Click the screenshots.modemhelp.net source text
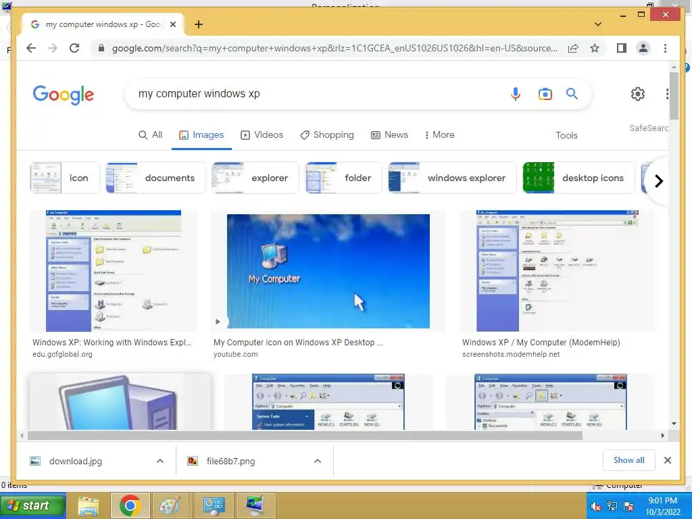The image size is (692, 519). 511,354
